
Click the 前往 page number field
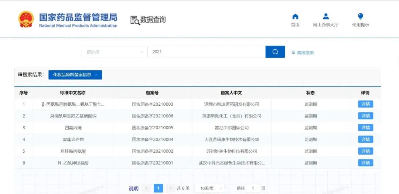point(253,188)
